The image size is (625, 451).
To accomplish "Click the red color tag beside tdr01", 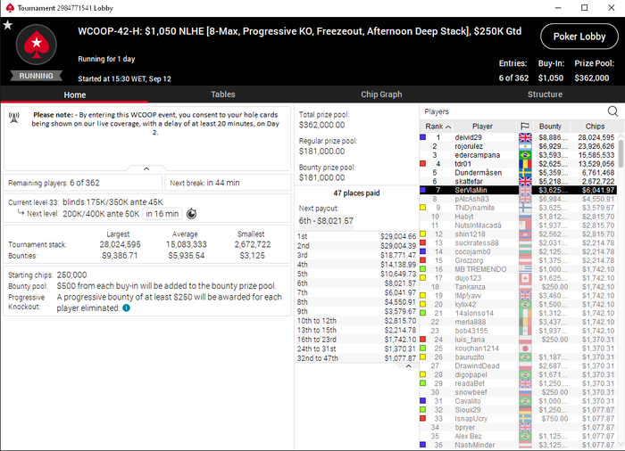I will (x=423, y=163).
